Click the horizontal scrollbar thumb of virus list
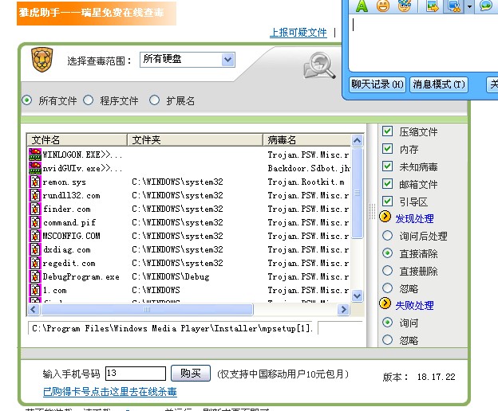The image size is (498, 411). (x=147, y=309)
